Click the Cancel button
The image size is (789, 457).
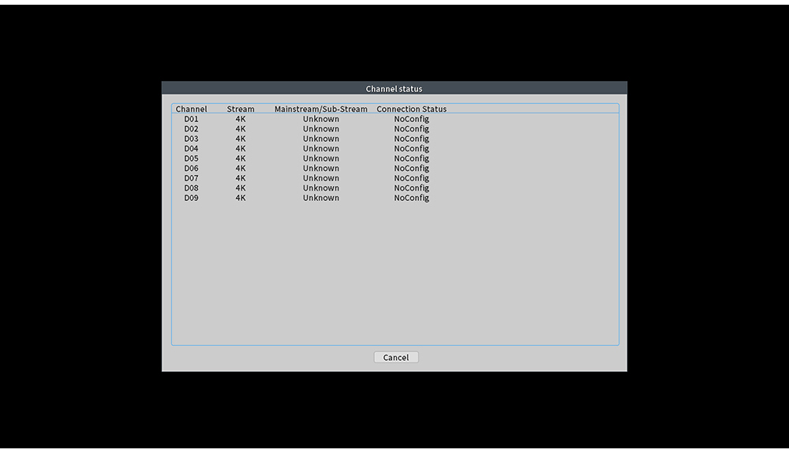pyautogui.click(x=396, y=357)
